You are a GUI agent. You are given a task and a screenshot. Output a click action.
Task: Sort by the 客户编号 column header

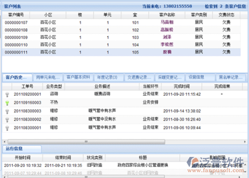tap(16, 15)
